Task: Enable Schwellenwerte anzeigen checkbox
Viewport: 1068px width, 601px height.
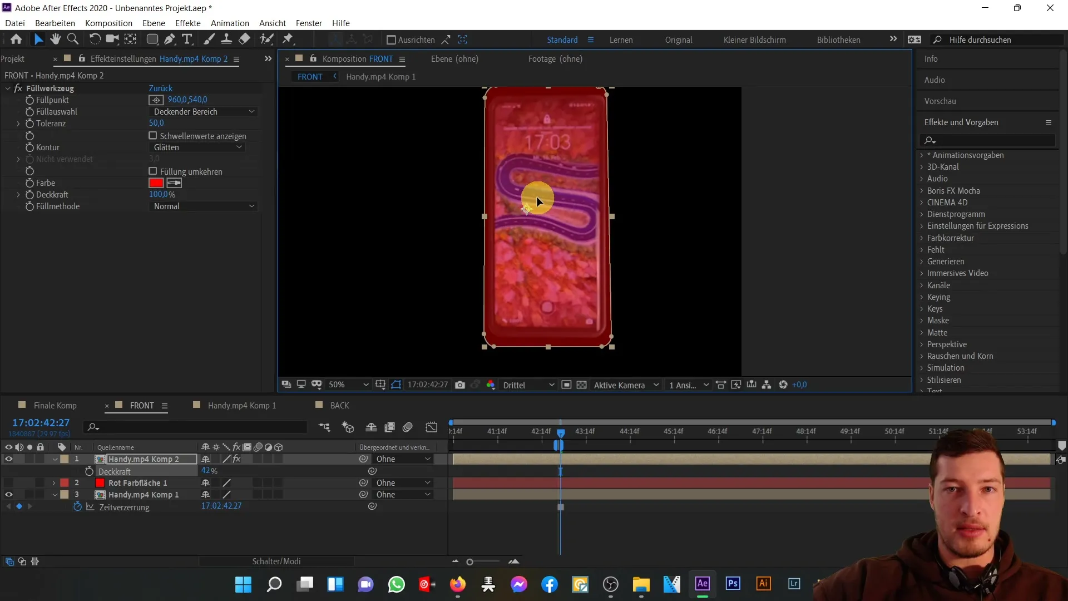Action: click(153, 136)
